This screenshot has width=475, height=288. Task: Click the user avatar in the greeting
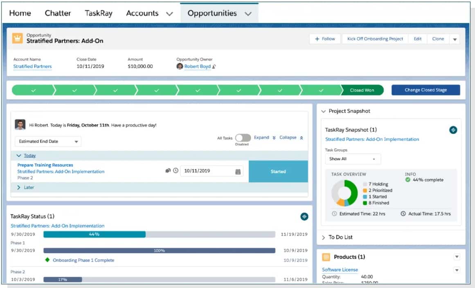(20, 125)
